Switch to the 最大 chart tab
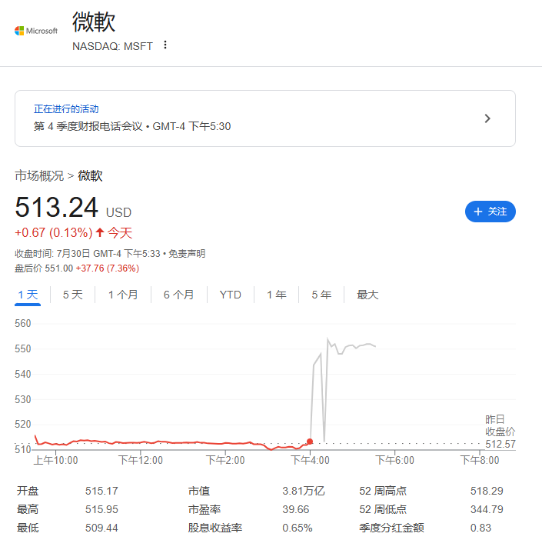This screenshot has height=550, width=542. coord(367,295)
